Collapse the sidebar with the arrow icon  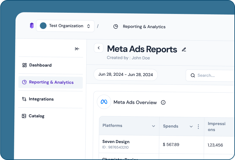pos(77,49)
